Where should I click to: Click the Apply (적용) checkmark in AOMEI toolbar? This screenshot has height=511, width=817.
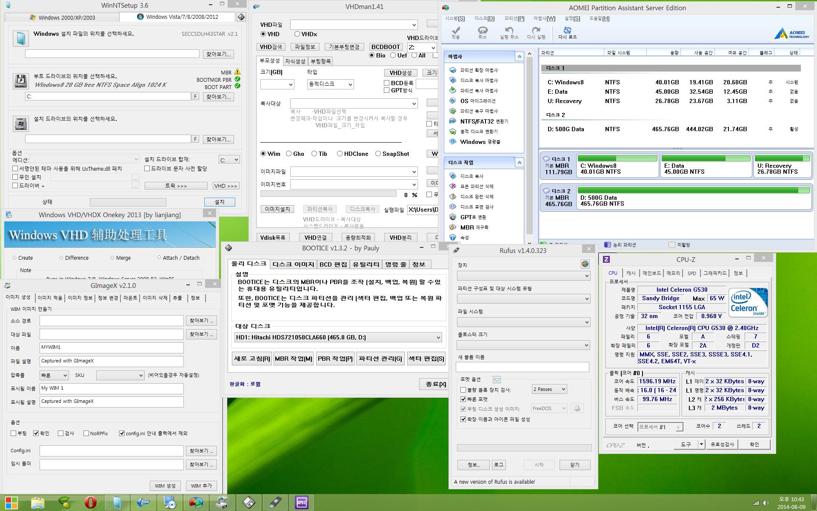456,30
